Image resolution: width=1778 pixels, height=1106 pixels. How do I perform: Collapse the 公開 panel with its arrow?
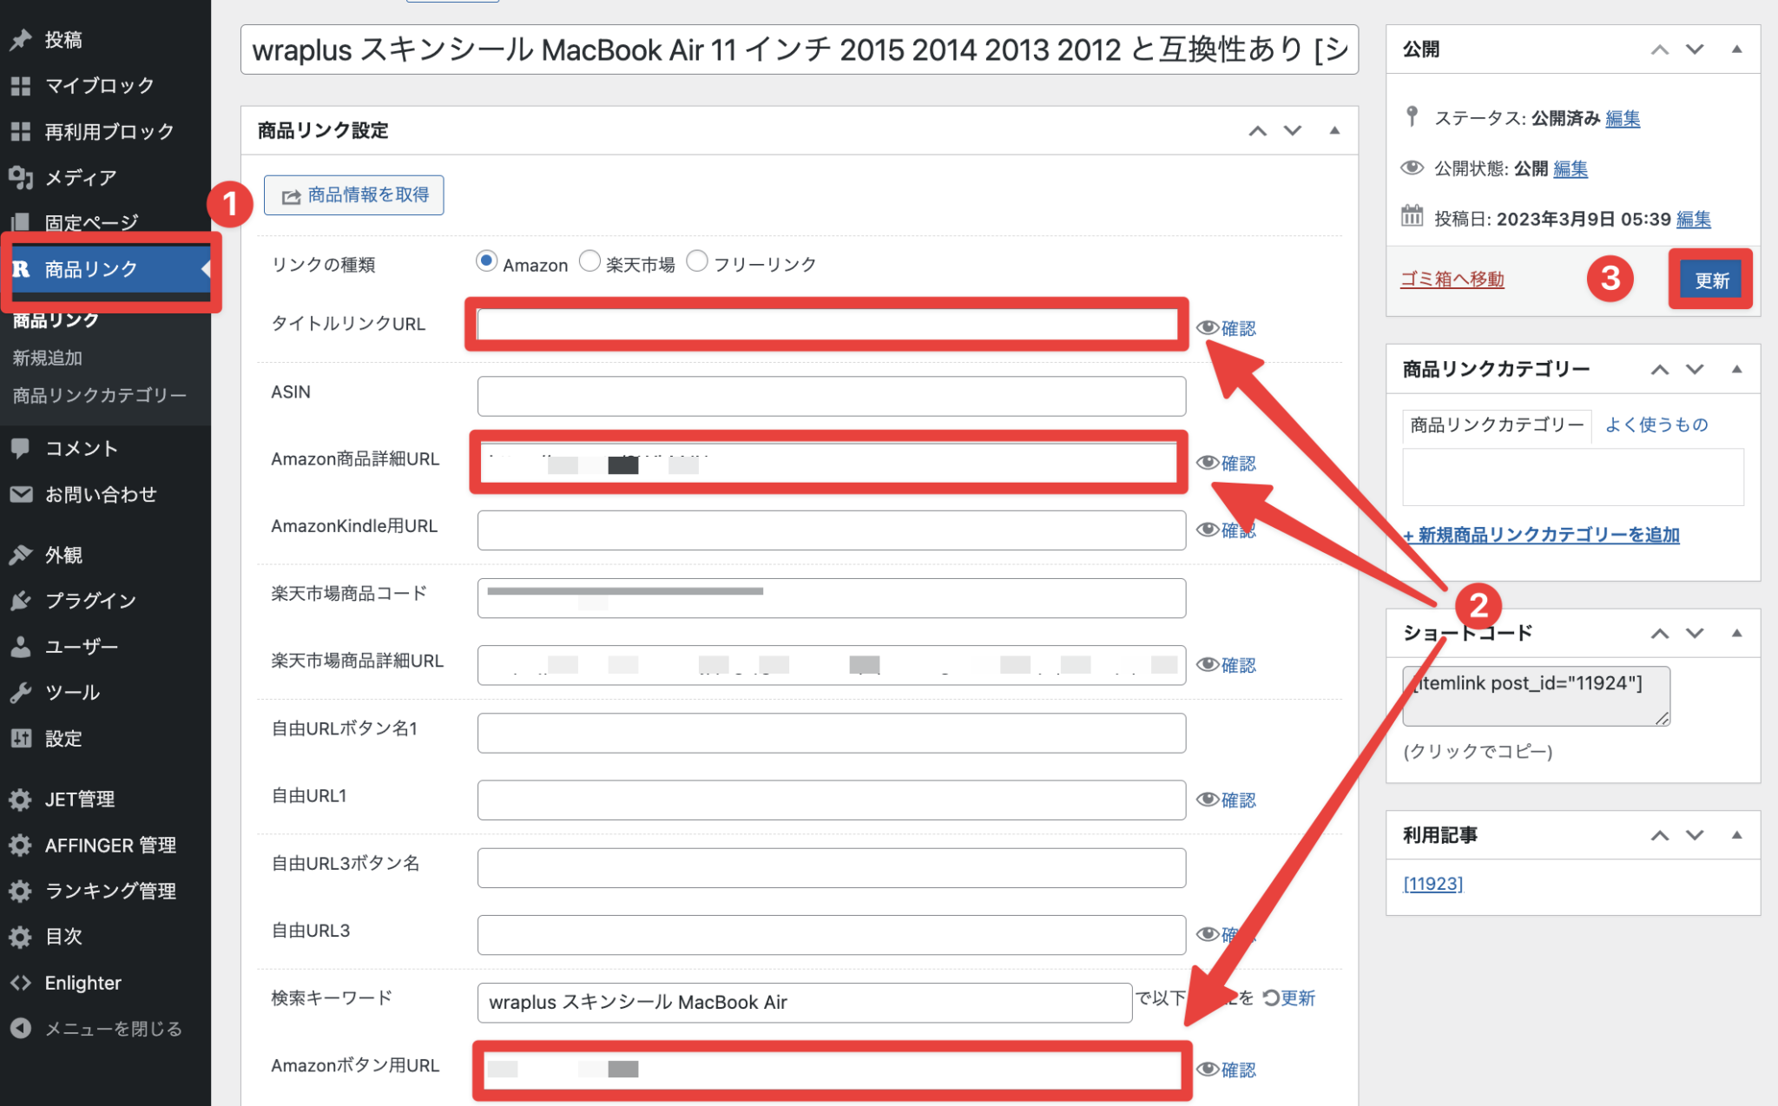click(x=1736, y=49)
